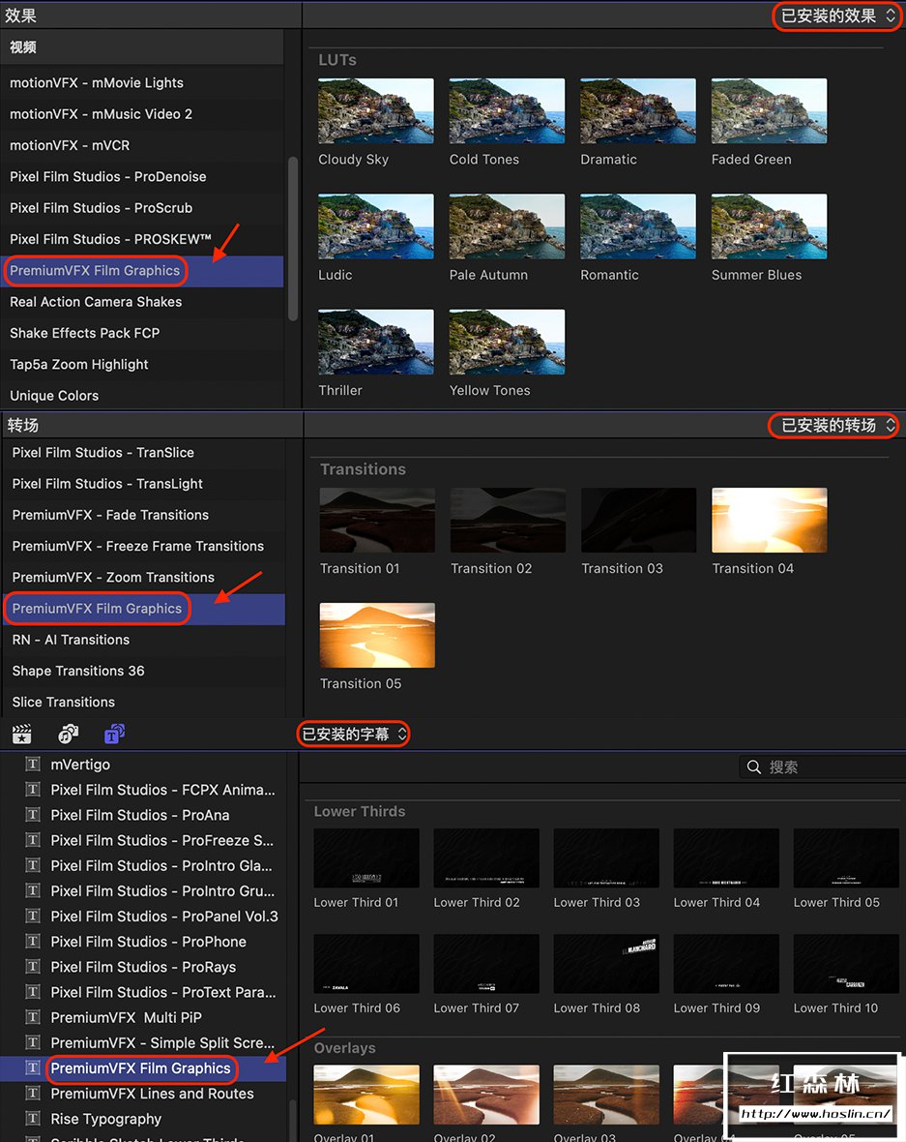Select Shake Effects Pack FCP category
Image resolution: width=906 pixels, height=1142 pixels.
(x=142, y=334)
